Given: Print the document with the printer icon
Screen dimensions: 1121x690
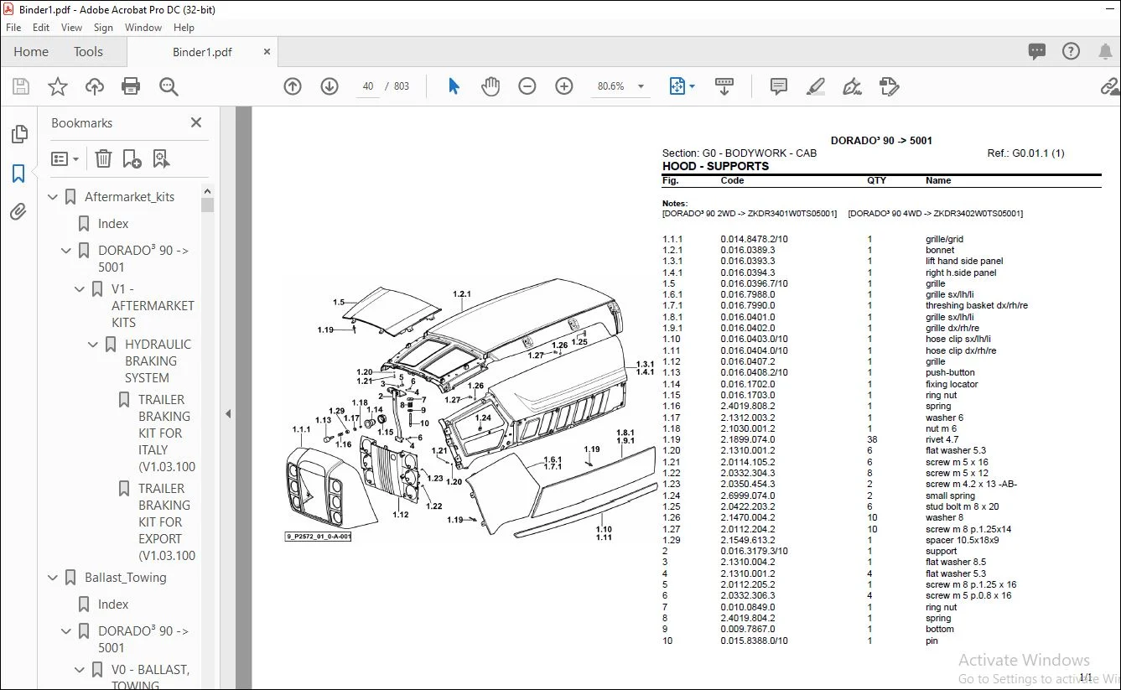Looking at the screenshot, I should [x=131, y=86].
